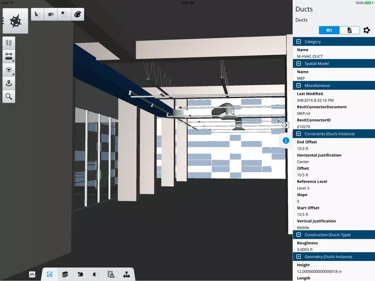Switch to the attached documents view
Image resolution: width=375 pixels, height=281 pixels.
[349, 30]
